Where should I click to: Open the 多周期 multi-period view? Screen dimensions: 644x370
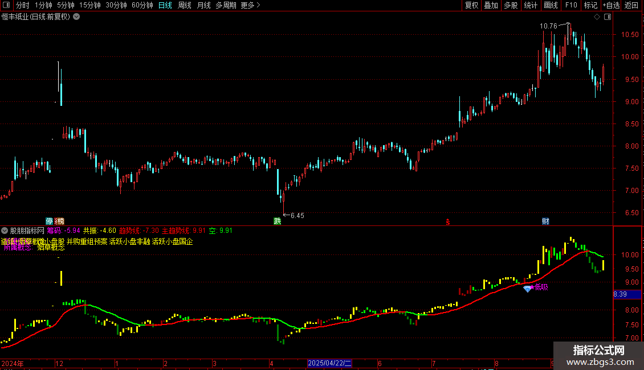tap(226, 5)
